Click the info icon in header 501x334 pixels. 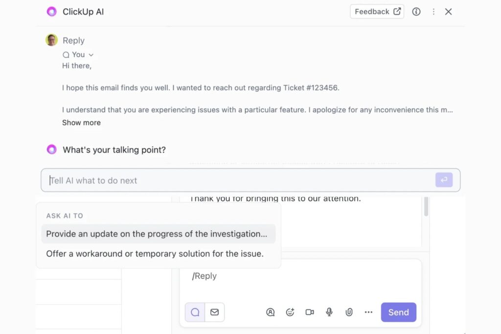[416, 12]
